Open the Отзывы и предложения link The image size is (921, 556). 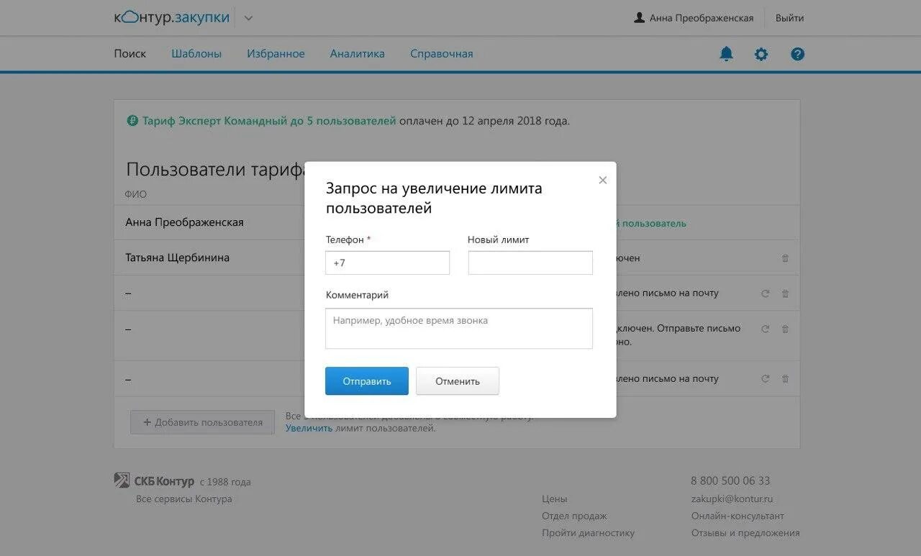[745, 533]
